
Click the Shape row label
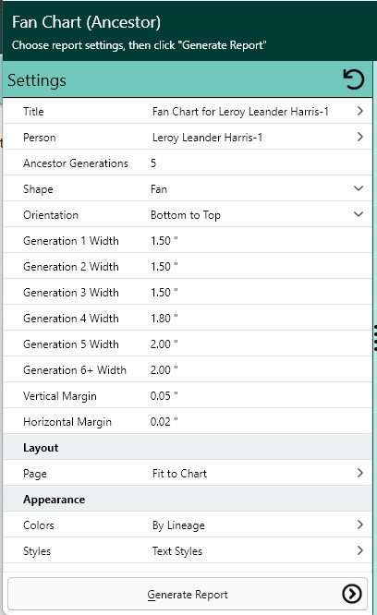[38, 189]
